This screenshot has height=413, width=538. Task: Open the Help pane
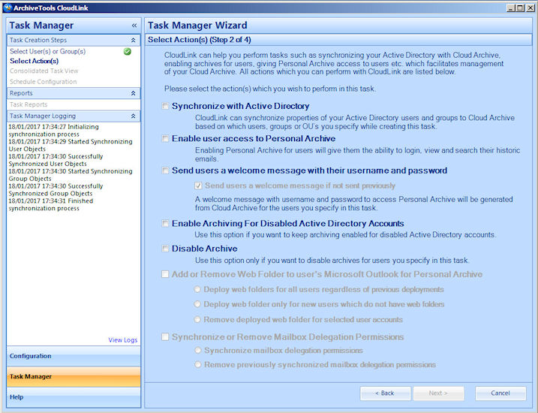point(74,397)
